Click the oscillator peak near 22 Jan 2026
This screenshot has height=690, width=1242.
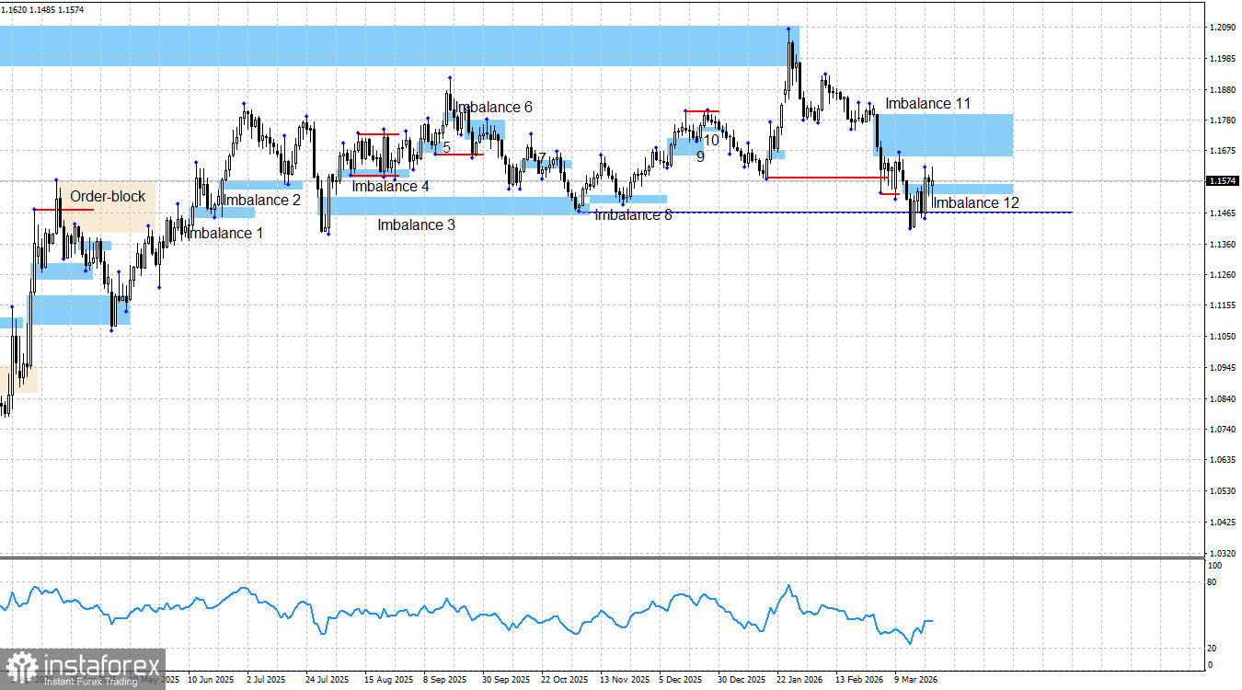(x=790, y=583)
